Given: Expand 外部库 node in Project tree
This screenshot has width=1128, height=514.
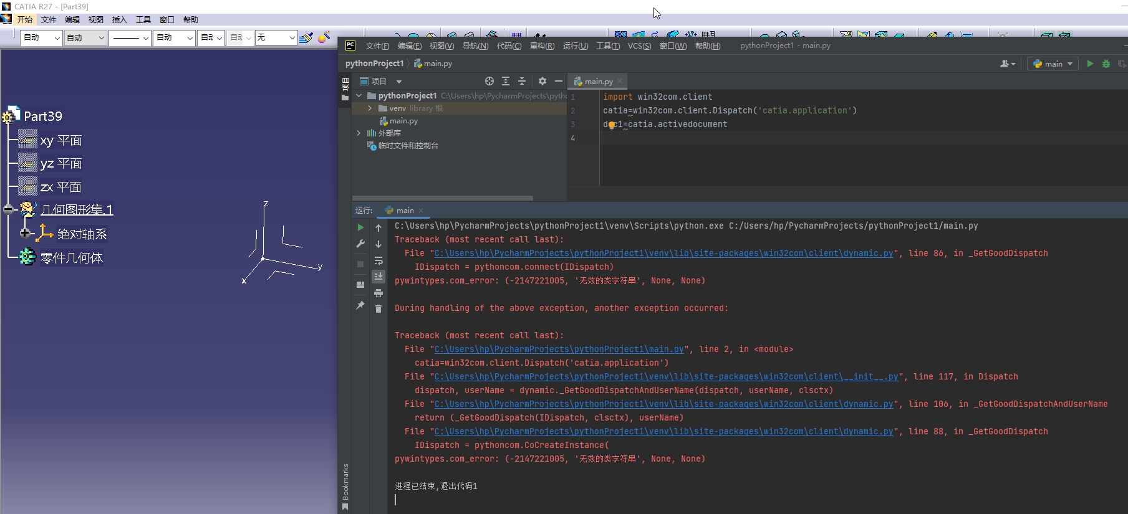Looking at the screenshot, I should pos(359,133).
